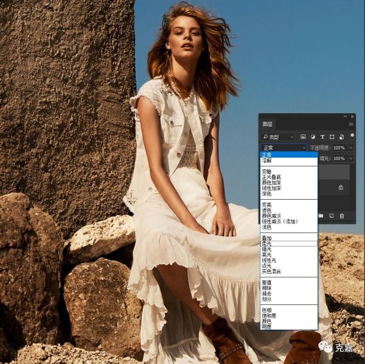The height and width of the screenshot is (364, 365).
Task: Click the pixel layer filter icon
Action: 303,137
